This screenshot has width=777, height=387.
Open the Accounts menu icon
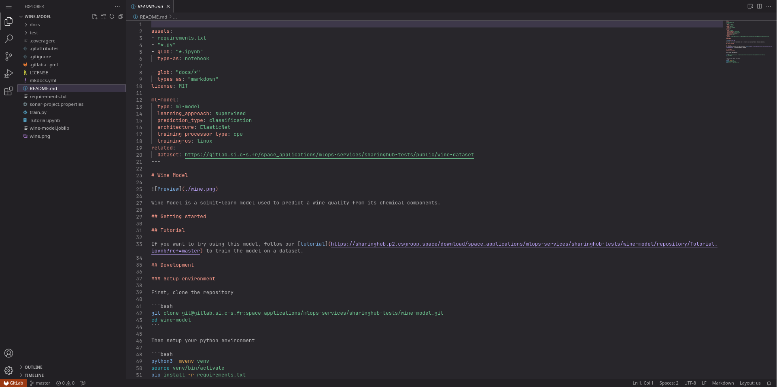coord(8,353)
